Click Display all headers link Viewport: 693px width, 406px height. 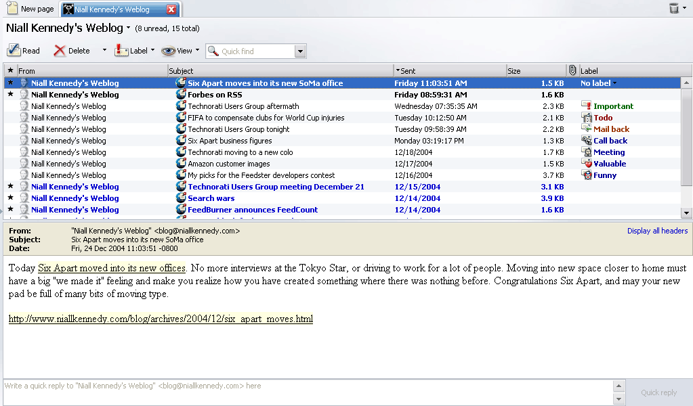[657, 231]
